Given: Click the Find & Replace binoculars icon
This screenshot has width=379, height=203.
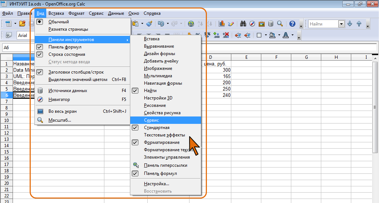Looking at the screenshot, I should [x=243, y=24].
